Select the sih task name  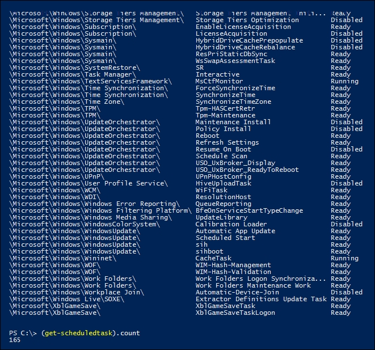201,245
